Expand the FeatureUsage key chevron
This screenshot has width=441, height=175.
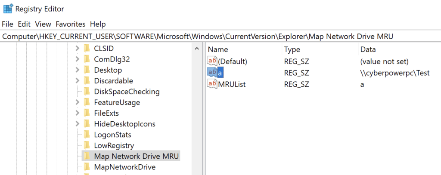(77, 102)
